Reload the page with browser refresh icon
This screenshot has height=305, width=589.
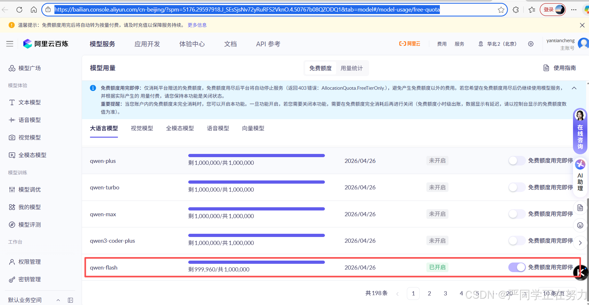tap(19, 10)
